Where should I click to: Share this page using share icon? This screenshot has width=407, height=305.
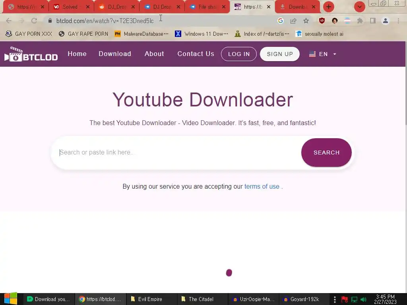point(293,21)
